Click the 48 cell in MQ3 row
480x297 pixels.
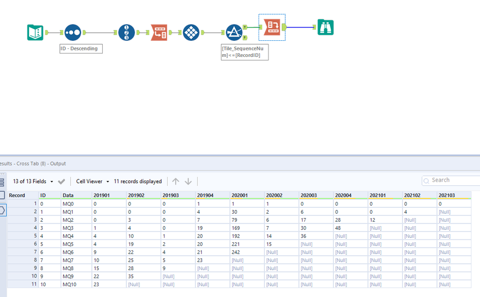pos(351,228)
